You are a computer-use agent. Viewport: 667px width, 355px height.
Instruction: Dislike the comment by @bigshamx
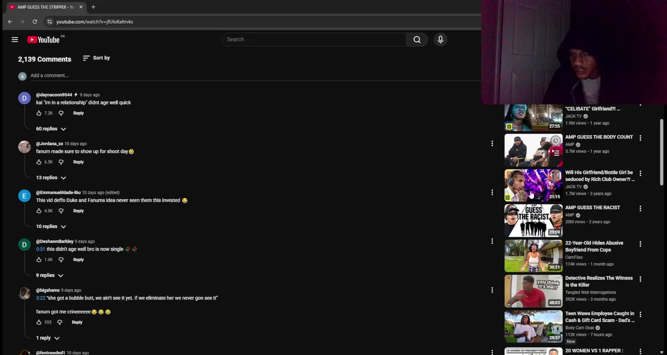click(x=59, y=322)
